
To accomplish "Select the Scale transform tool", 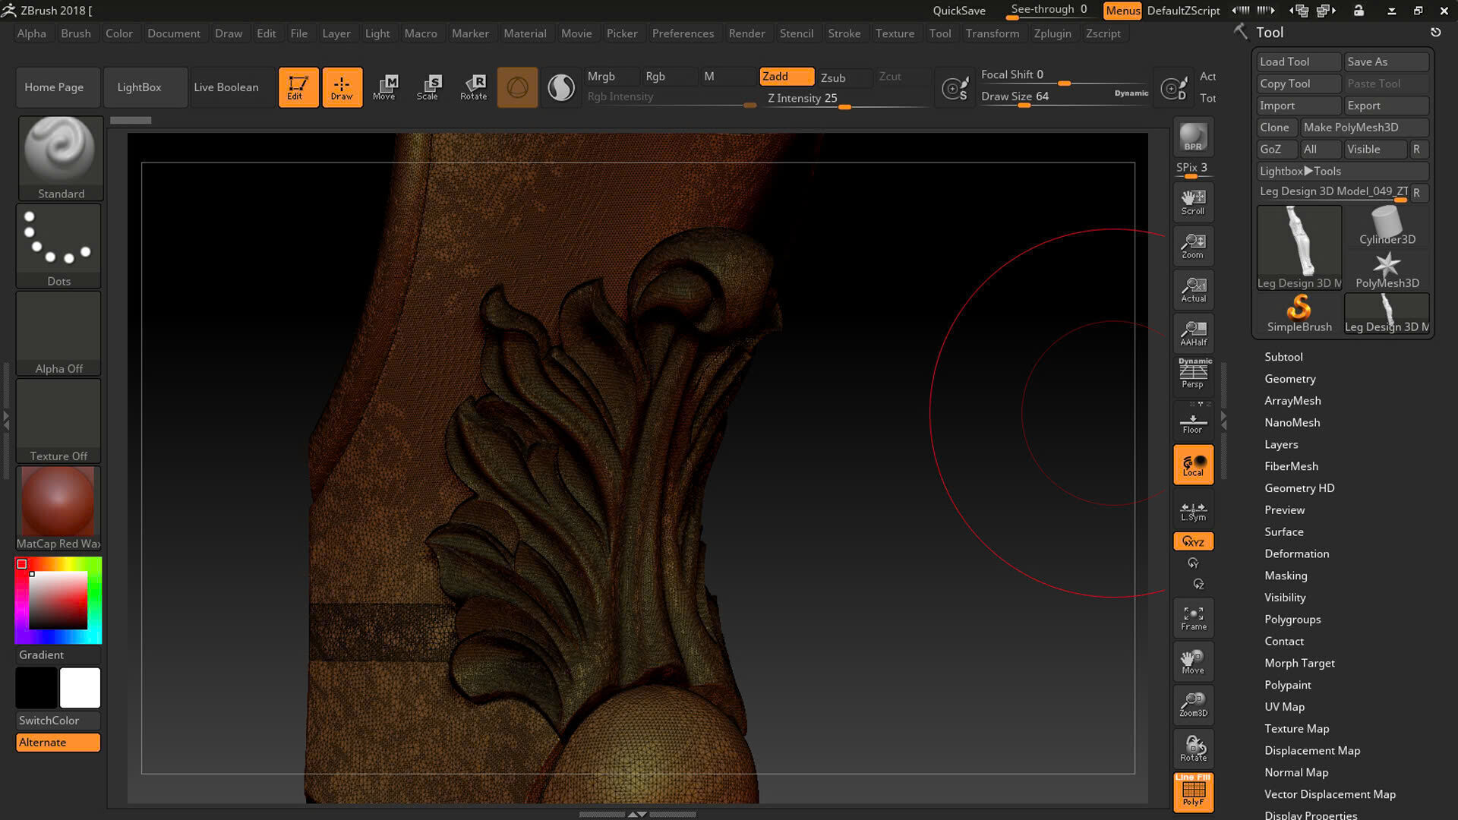I will [x=428, y=87].
